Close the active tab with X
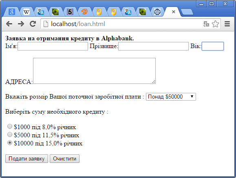236x178 pixels. click(x=174, y=12)
